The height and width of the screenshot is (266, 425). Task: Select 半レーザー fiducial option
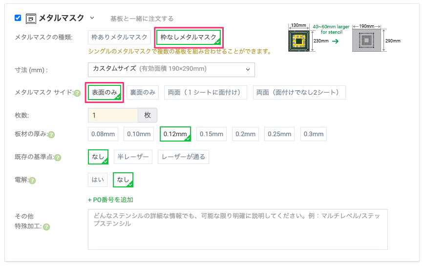(x=133, y=157)
